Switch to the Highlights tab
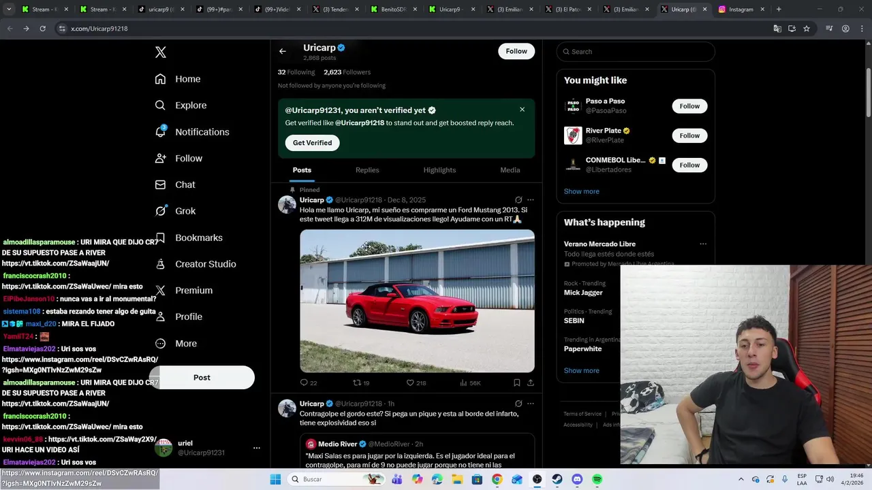This screenshot has height=490, width=872. point(439,170)
